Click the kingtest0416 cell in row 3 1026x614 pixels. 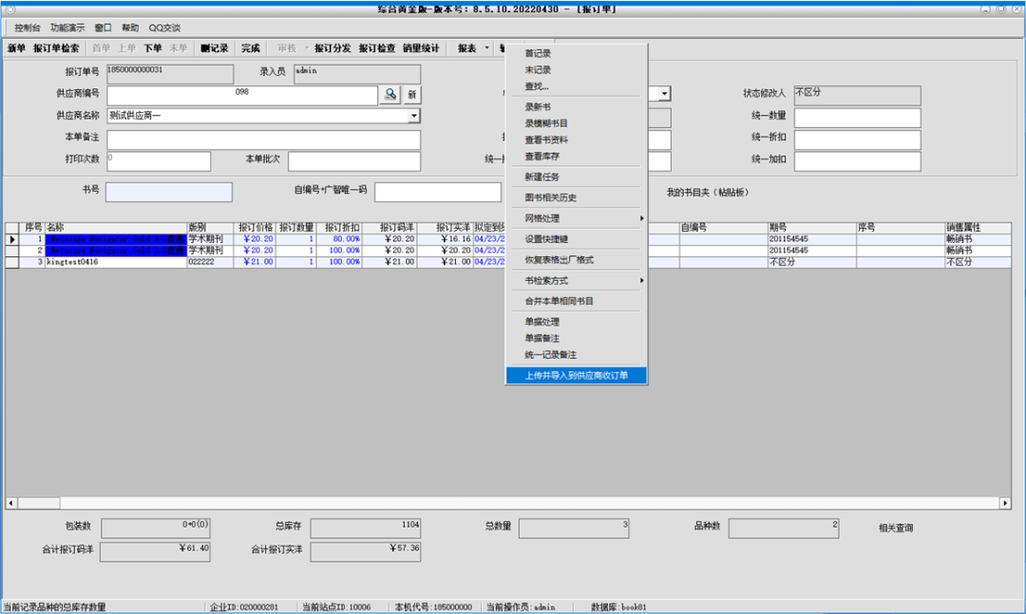pyautogui.click(x=116, y=262)
